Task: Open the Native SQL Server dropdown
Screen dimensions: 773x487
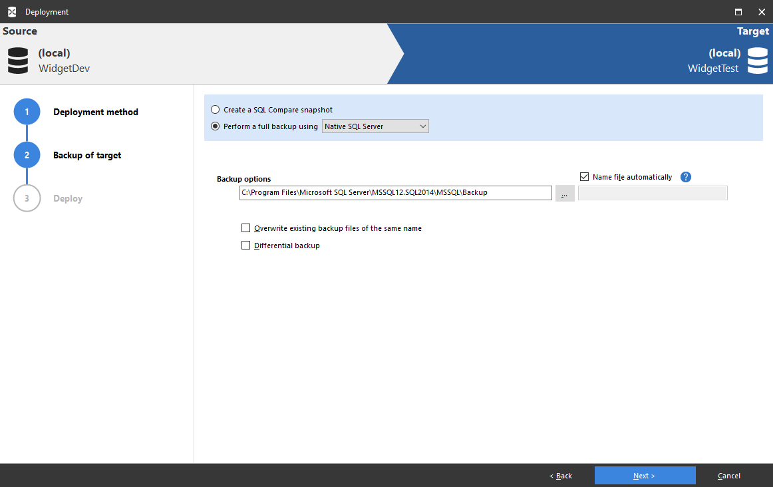Action: coord(423,126)
